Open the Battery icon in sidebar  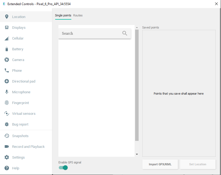7,49
